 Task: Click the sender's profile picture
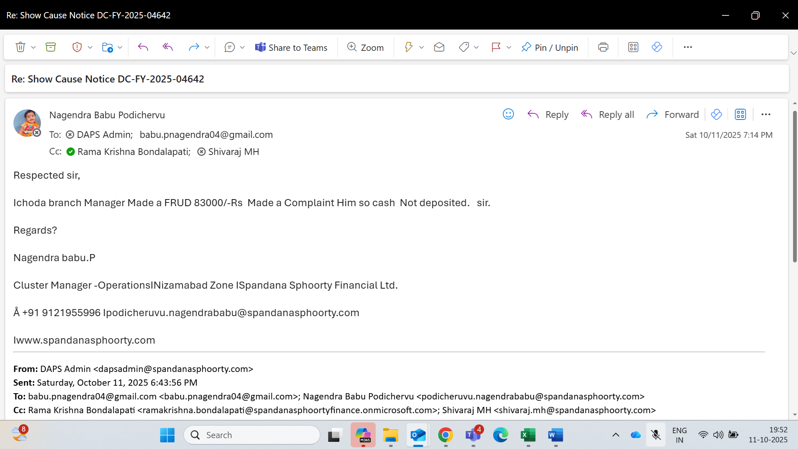pyautogui.click(x=27, y=123)
